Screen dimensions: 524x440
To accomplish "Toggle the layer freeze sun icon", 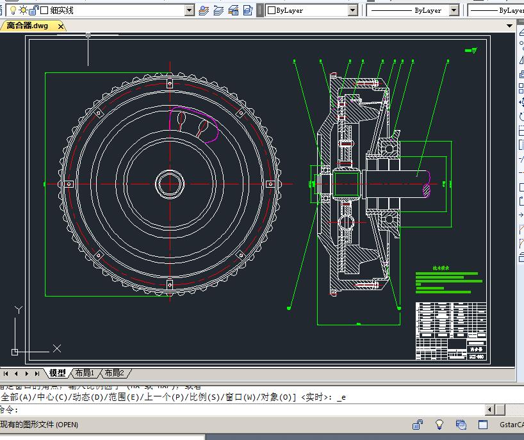I will (x=23, y=10).
